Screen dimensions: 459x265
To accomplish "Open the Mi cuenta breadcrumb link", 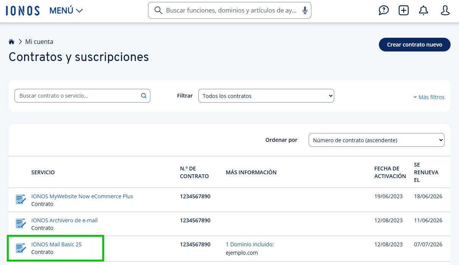I will (x=39, y=42).
